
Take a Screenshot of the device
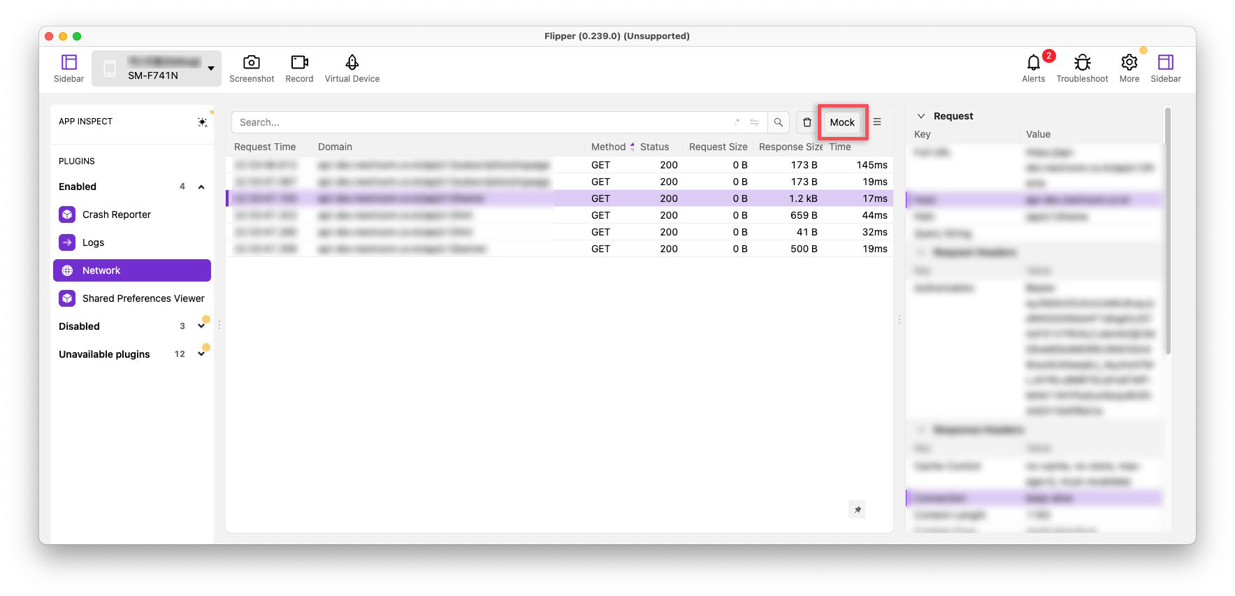click(x=252, y=68)
